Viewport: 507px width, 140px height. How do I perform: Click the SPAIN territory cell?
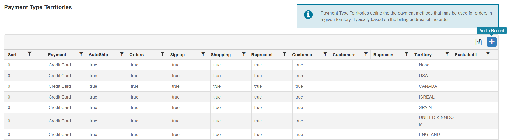[x=425, y=107]
